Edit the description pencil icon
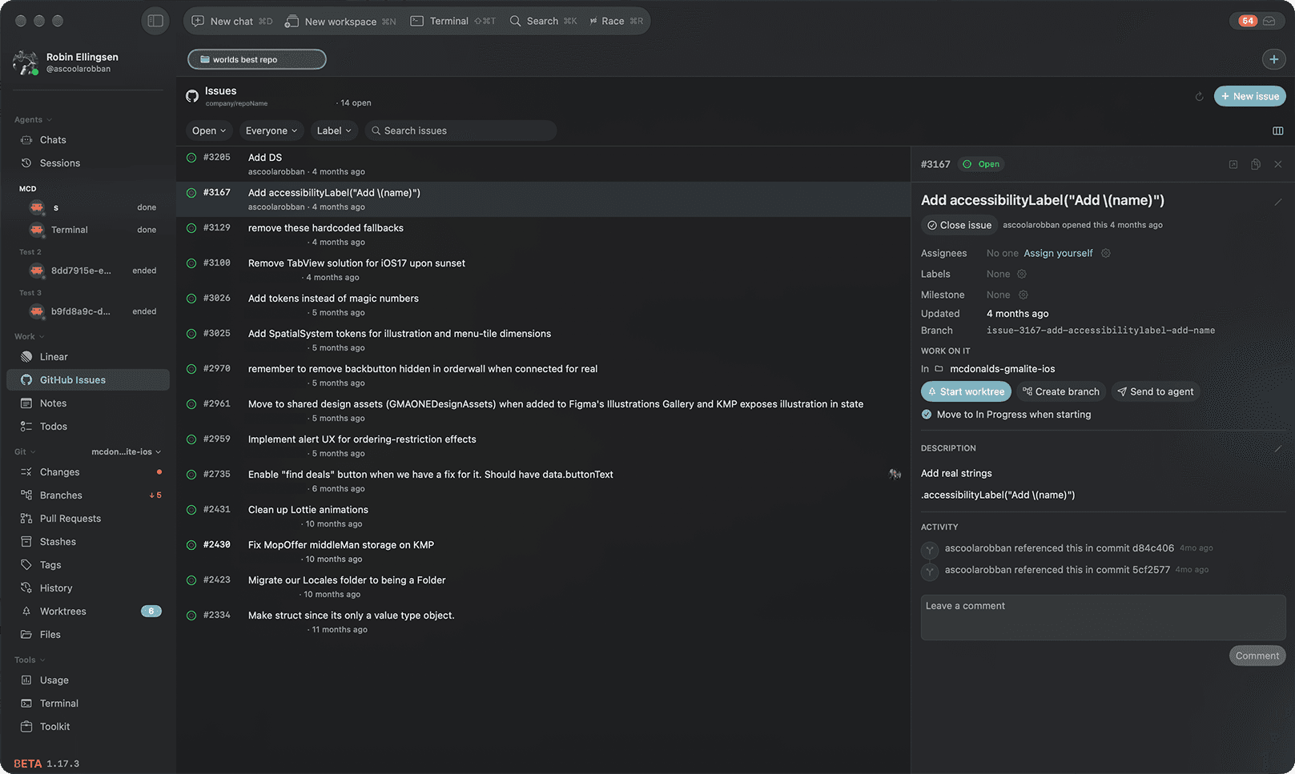 click(1278, 448)
